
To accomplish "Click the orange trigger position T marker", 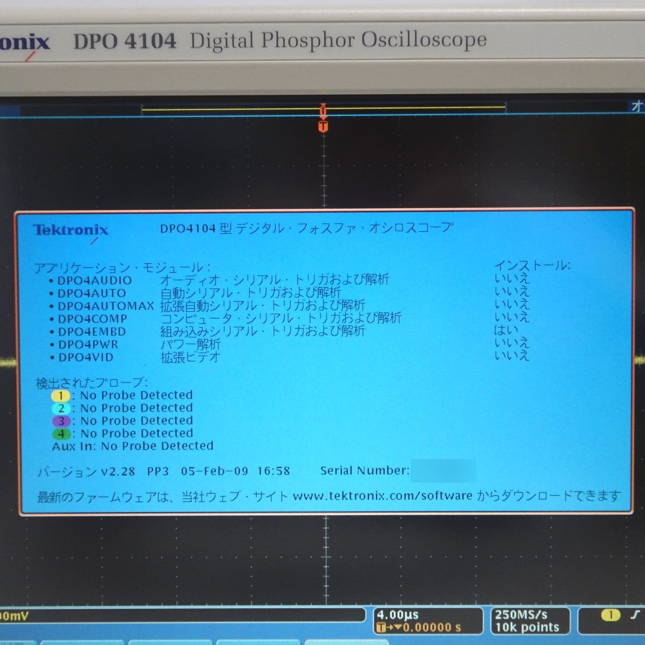I will (x=323, y=127).
